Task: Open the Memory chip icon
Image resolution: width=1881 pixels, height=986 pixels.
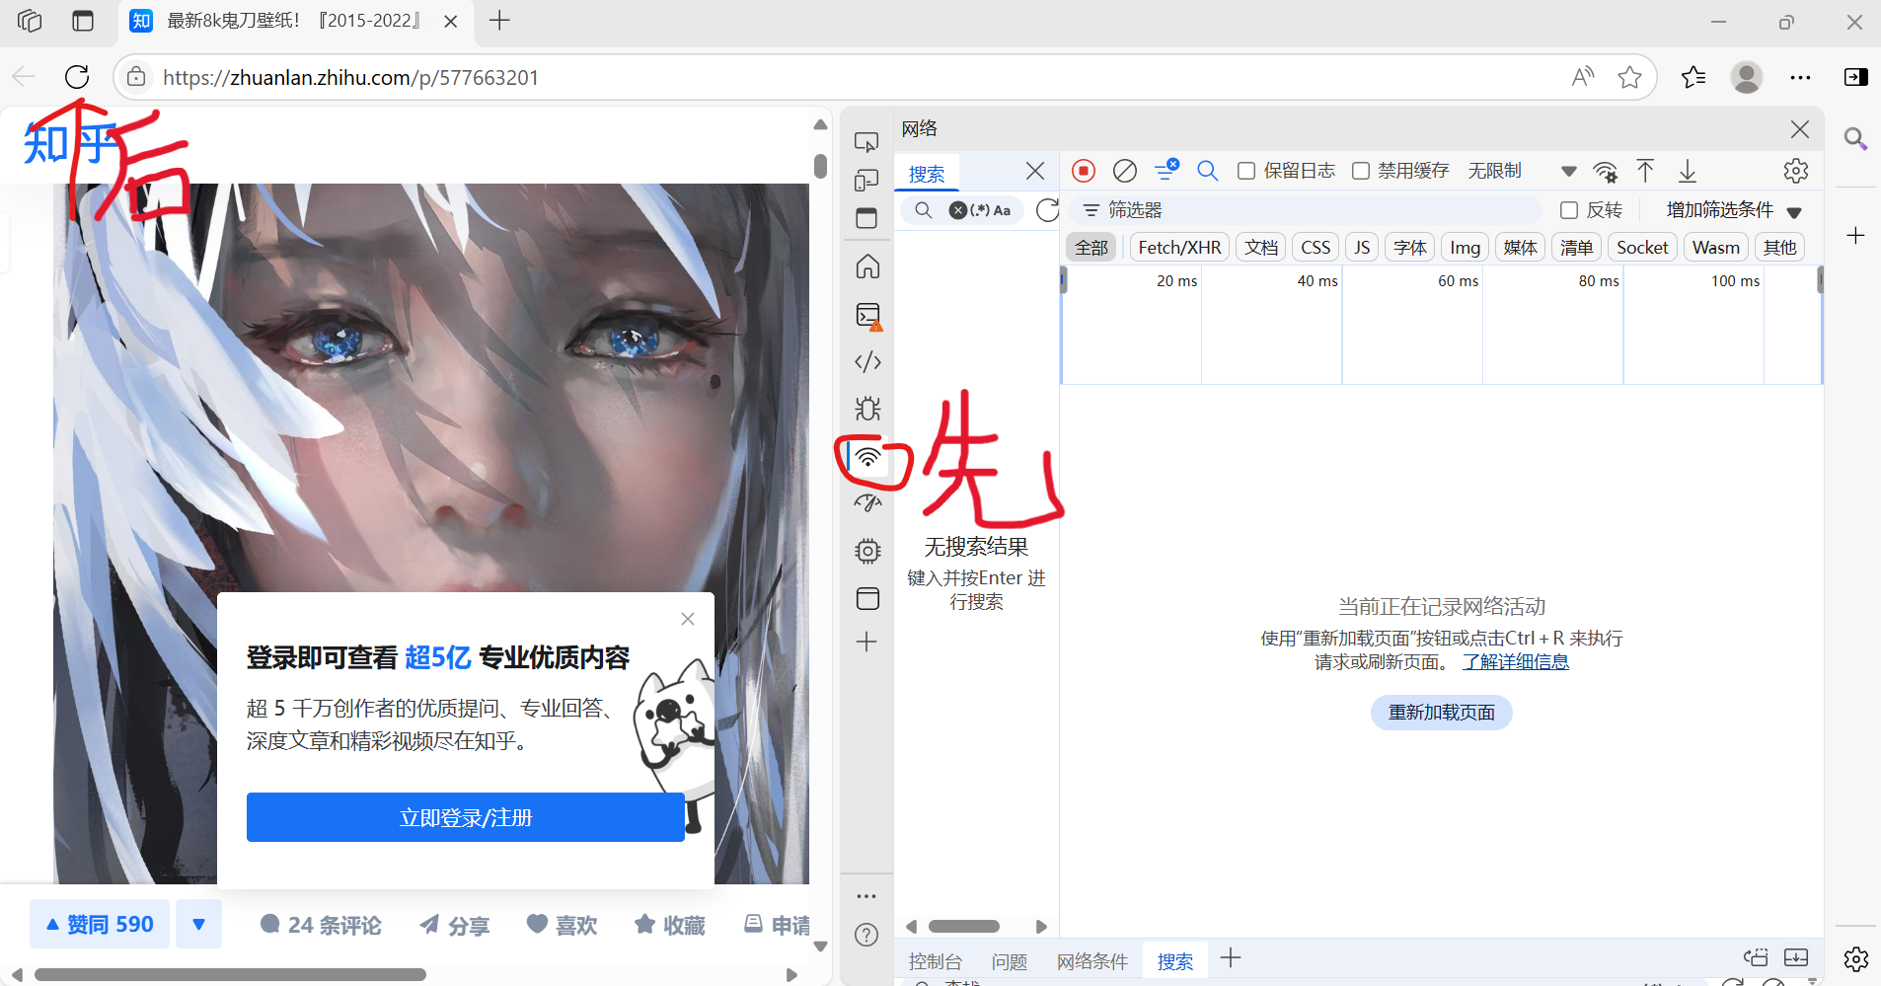Action: click(867, 551)
